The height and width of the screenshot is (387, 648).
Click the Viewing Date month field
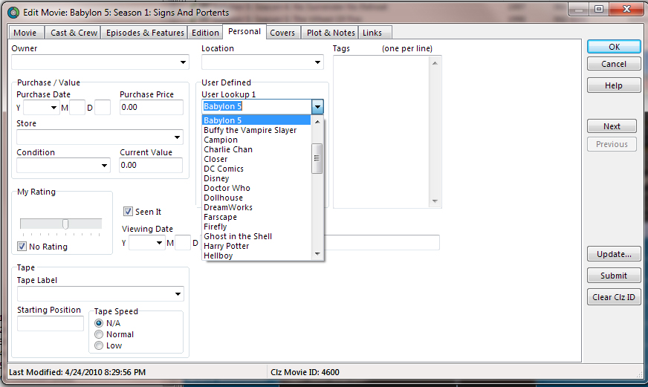point(183,243)
